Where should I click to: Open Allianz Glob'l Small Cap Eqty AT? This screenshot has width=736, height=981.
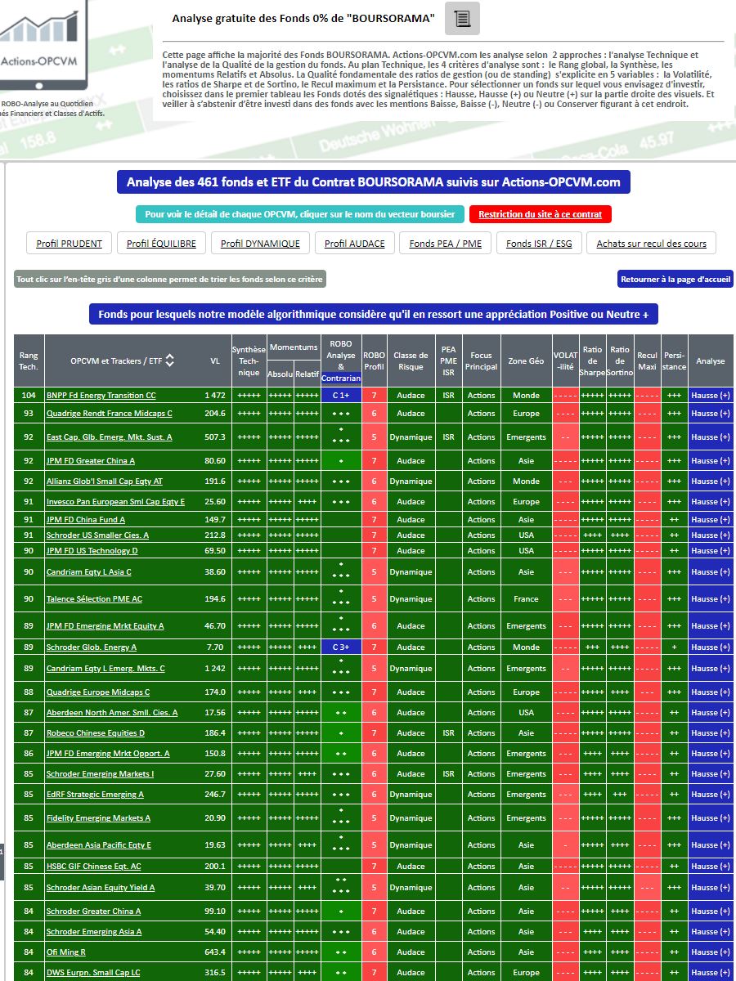tap(104, 482)
